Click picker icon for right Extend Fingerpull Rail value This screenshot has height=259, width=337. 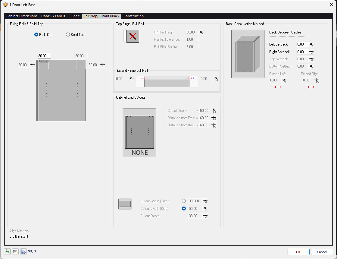[x=216, y=79]
